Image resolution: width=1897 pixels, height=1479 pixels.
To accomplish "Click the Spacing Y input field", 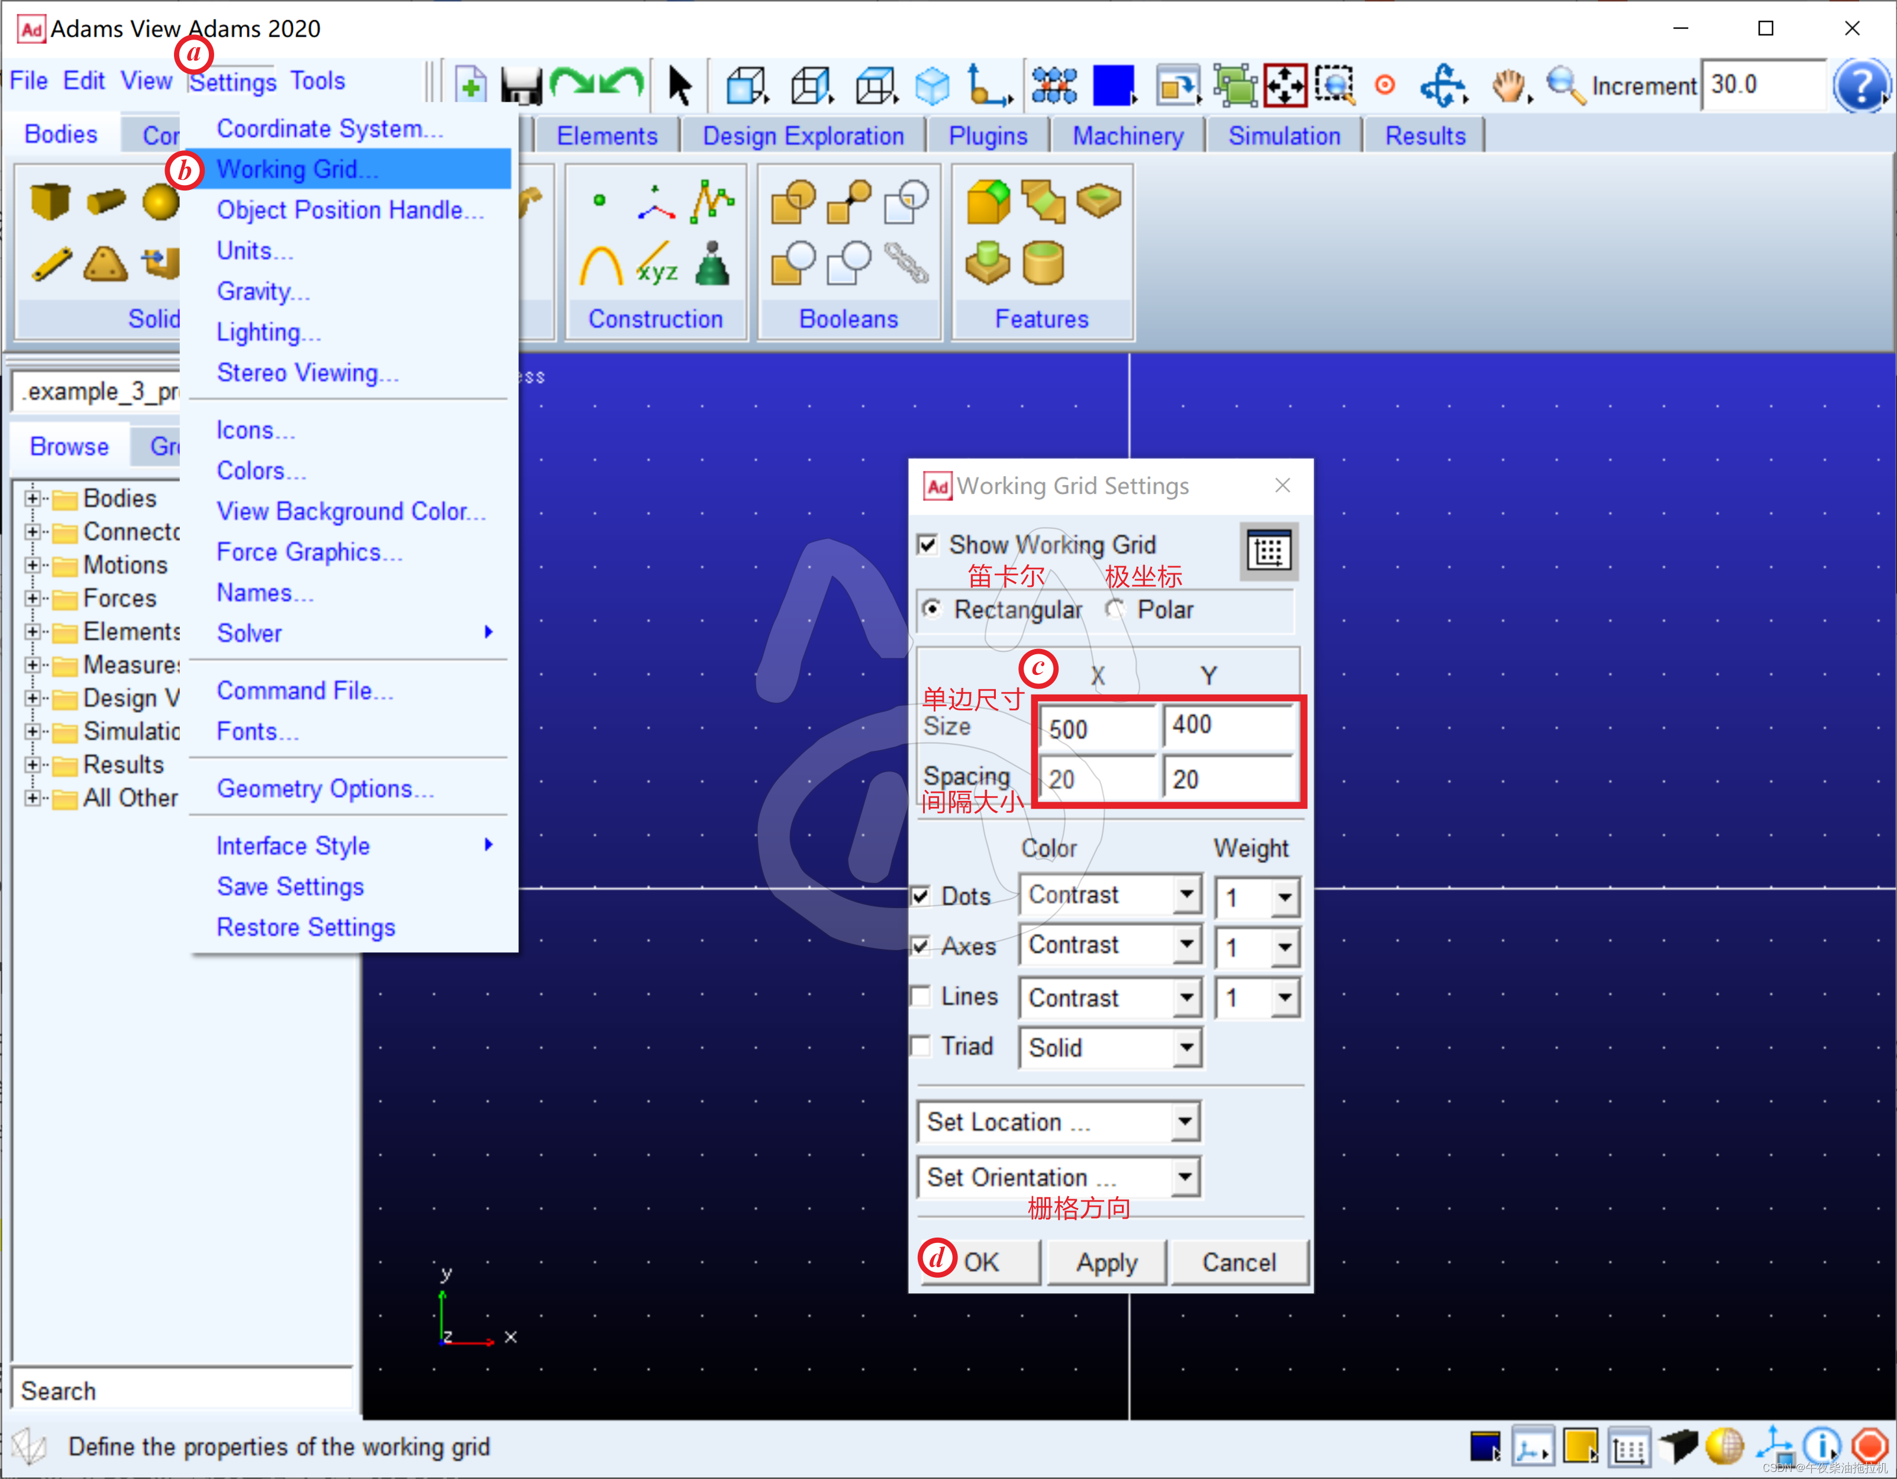I will (x=1229, y=778).
